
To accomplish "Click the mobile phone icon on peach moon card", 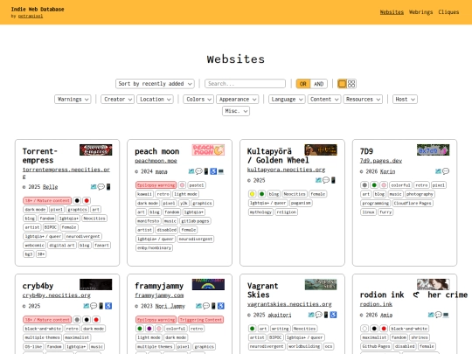I will [206, 171].
